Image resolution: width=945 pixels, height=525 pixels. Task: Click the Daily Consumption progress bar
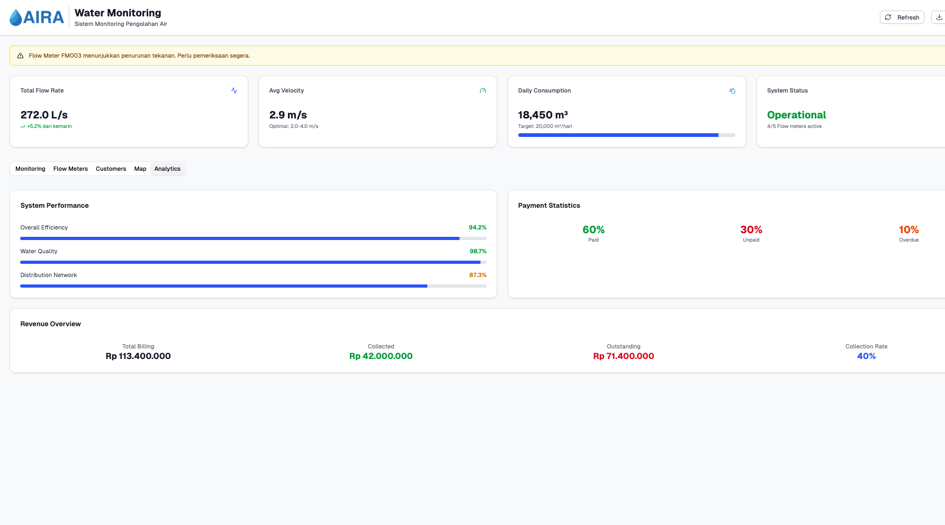(626, 135)
